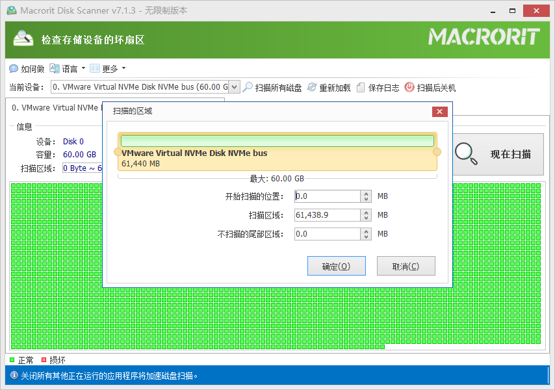Expand the 语言 dropdown arrow
This screenshot has height=390, width=555.
point(83,68)
